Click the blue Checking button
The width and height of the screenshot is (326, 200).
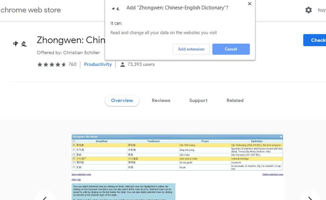(315, 40)
